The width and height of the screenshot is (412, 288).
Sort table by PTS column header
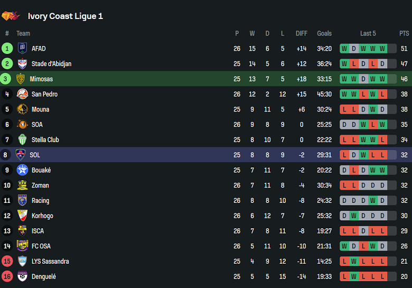point(404,33)
